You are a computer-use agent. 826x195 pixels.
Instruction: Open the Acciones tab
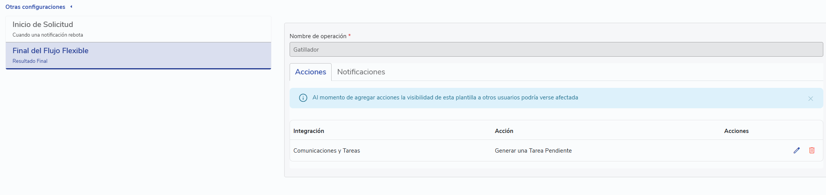click(x=310, y=72)
